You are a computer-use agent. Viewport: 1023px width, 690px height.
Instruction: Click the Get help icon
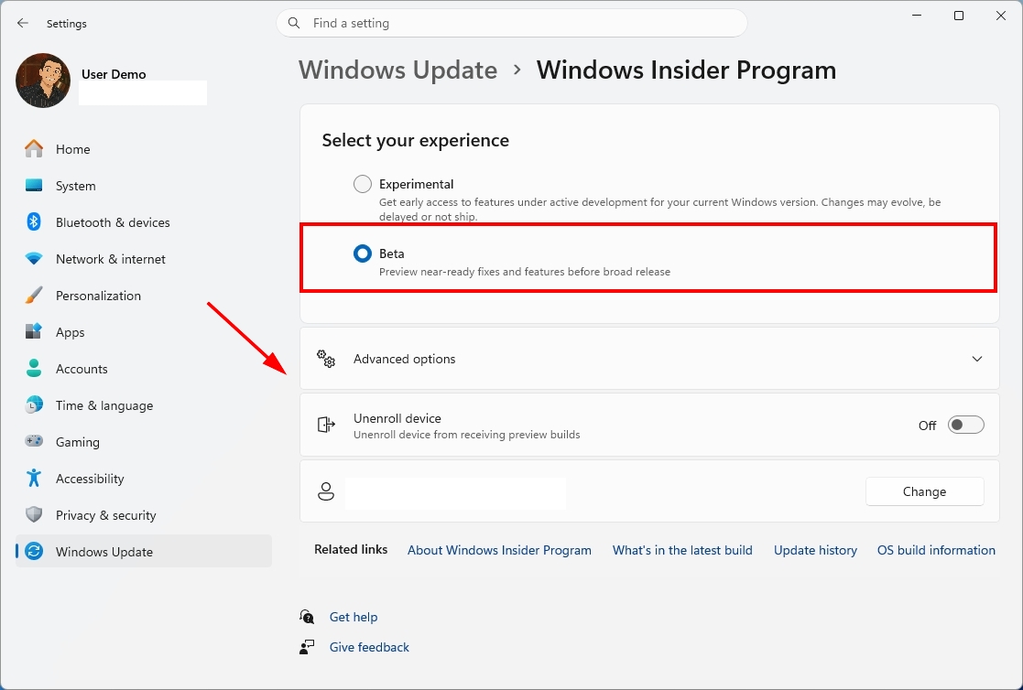tap(307, 616)
